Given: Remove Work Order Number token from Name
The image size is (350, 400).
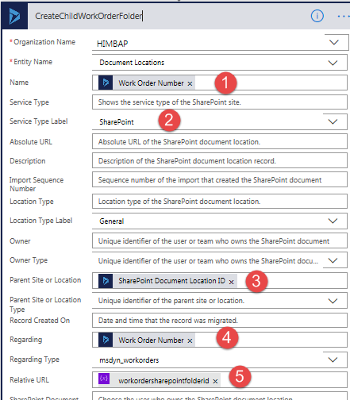Looking at the screenshot, I should click(190, 83).
